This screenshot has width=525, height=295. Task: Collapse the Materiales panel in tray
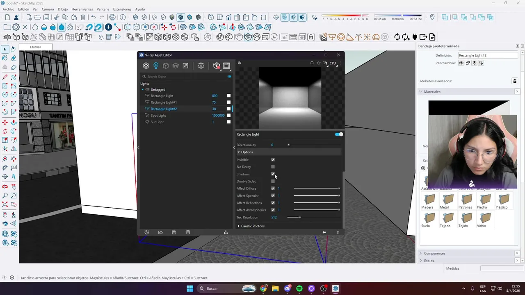[x=421, y=91]
